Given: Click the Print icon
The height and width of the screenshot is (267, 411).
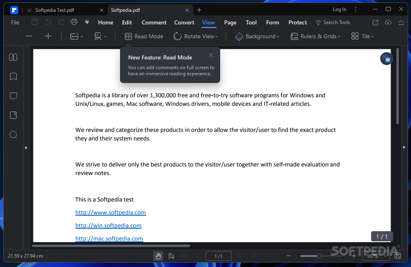Looking at the screenshot, I should (74, 22).
